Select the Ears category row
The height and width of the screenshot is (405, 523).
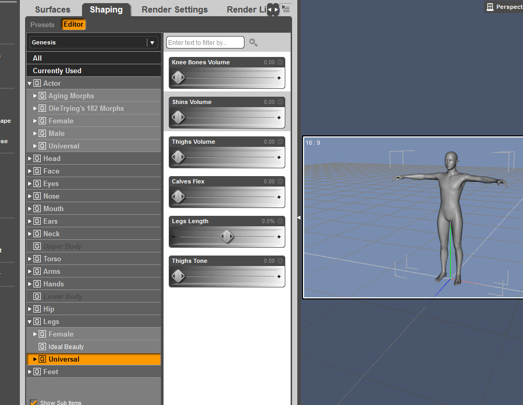pyautogui.click(x=94, y=221)
